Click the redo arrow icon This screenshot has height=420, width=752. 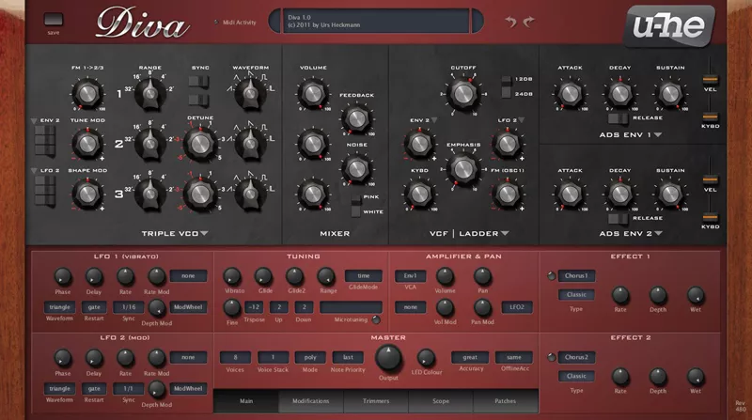(x=529, y=21)
